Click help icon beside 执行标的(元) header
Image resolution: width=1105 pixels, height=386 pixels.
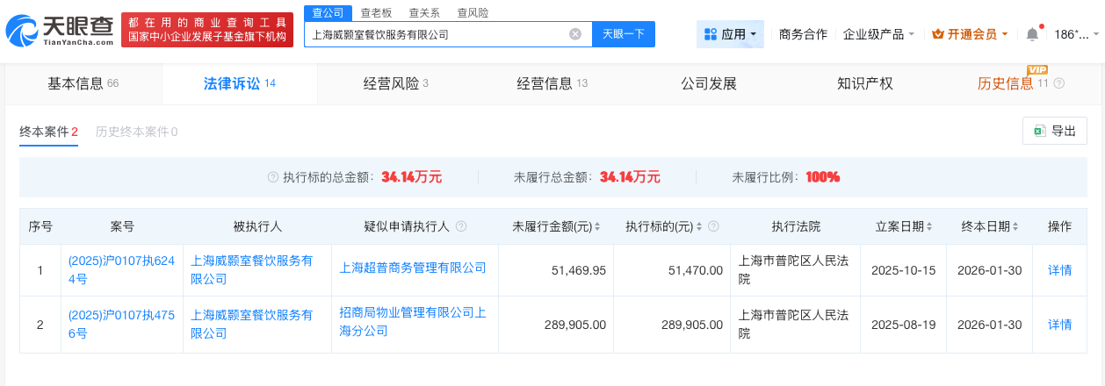pyautogui.click(x=713, y=226)
